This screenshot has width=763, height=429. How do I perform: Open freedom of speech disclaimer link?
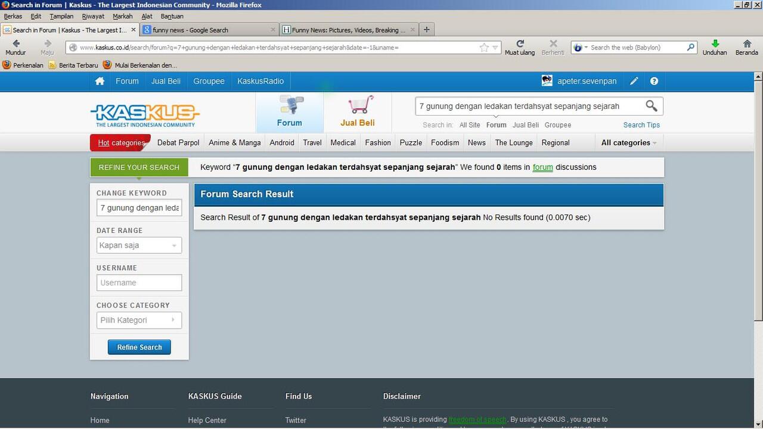[x=477, y=420]
